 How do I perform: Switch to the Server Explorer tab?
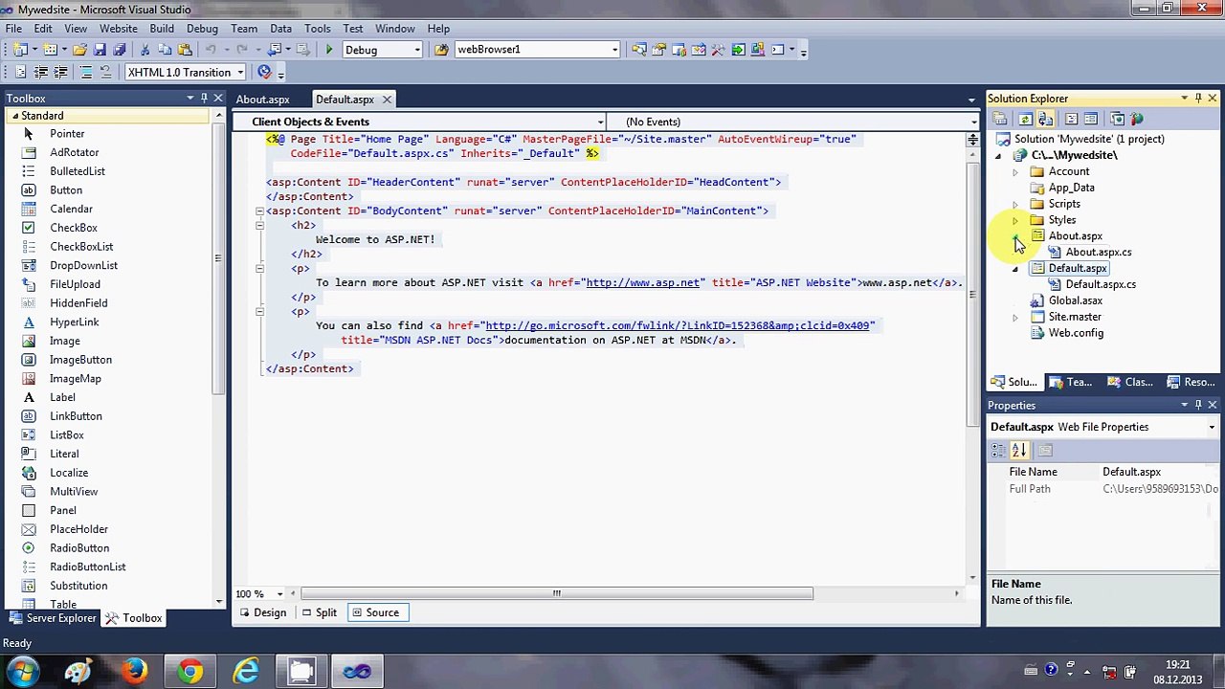coord(51,618)
